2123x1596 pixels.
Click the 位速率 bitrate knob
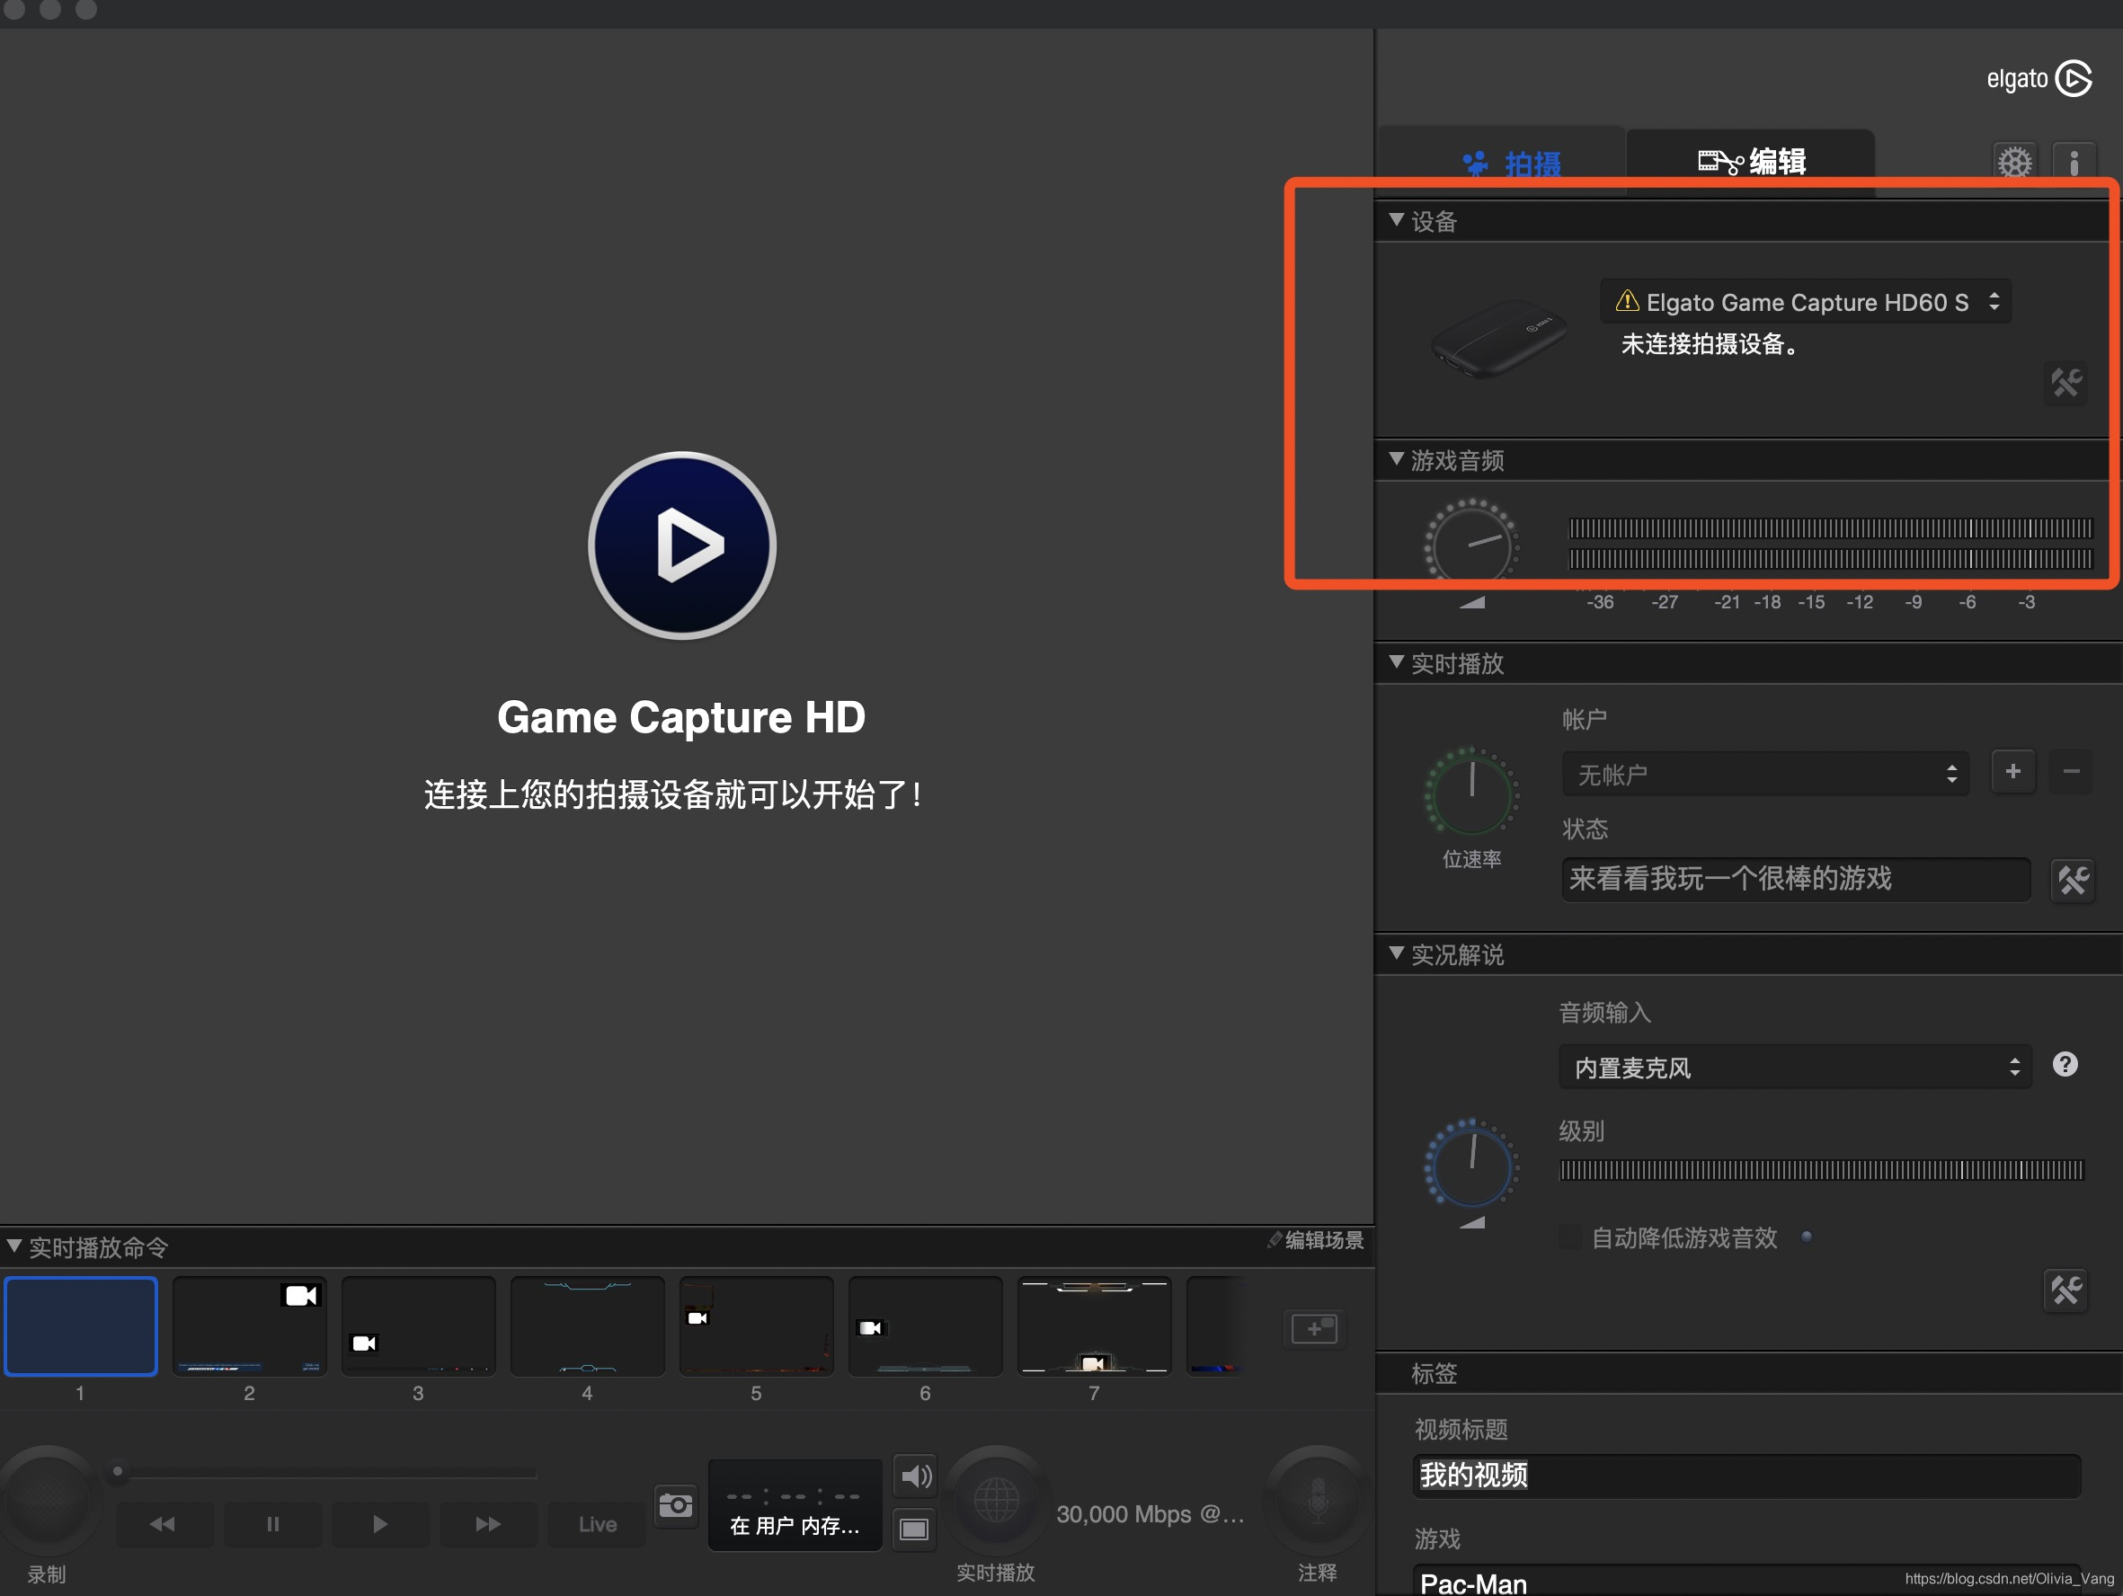coord(1471,793)
